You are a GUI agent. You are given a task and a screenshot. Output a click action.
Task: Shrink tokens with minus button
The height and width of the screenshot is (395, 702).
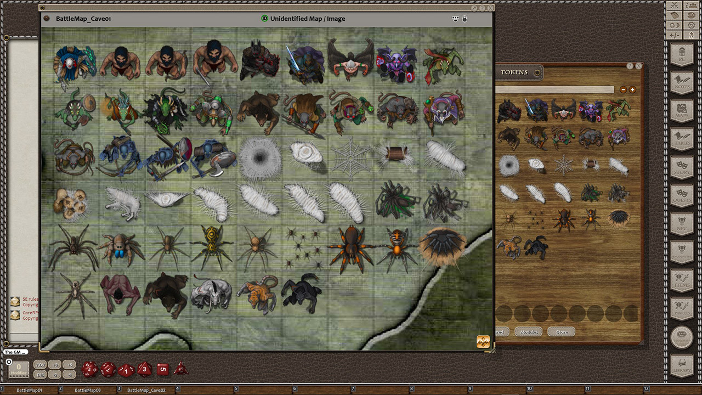624,89
